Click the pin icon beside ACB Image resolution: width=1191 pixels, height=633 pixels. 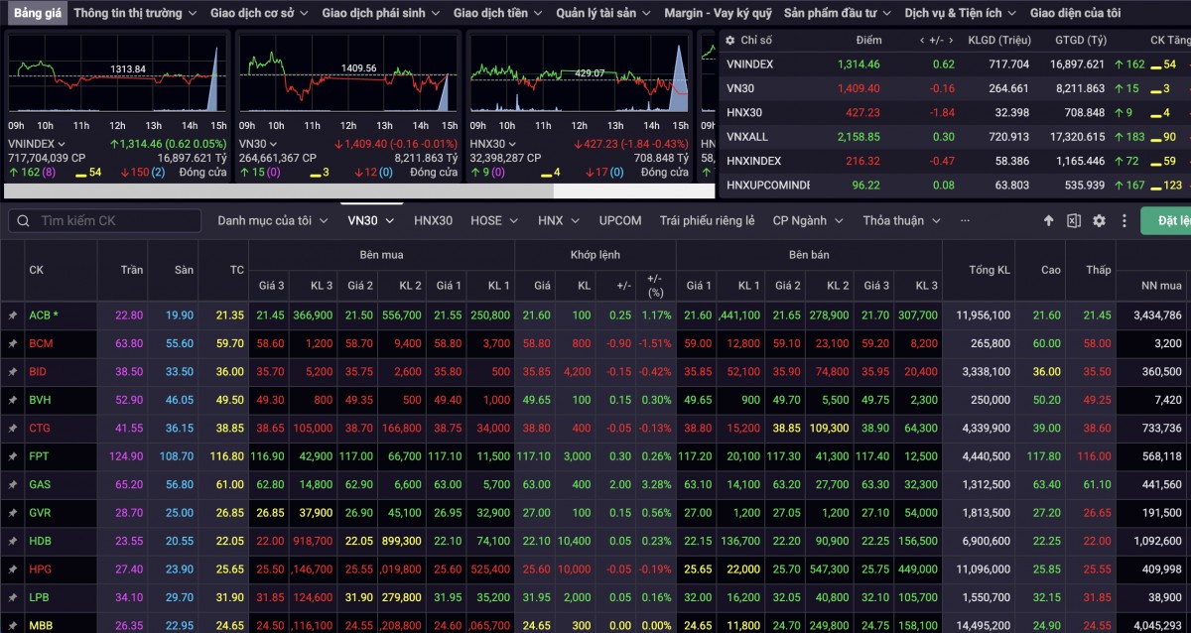click(13, 316)
